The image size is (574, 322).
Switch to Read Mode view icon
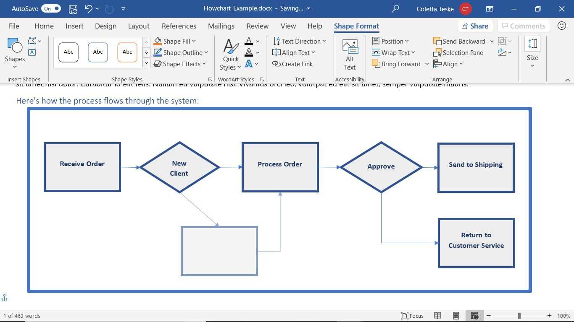[x=437, y=316]
